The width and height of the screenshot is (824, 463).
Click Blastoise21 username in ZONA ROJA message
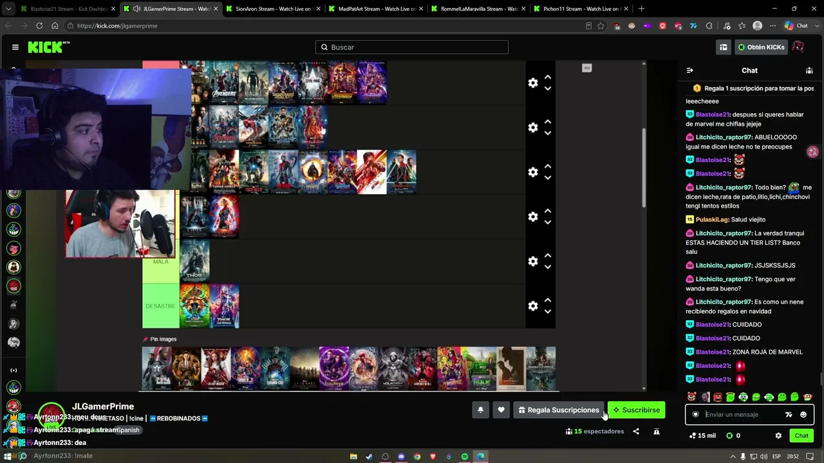pos(713,352)
